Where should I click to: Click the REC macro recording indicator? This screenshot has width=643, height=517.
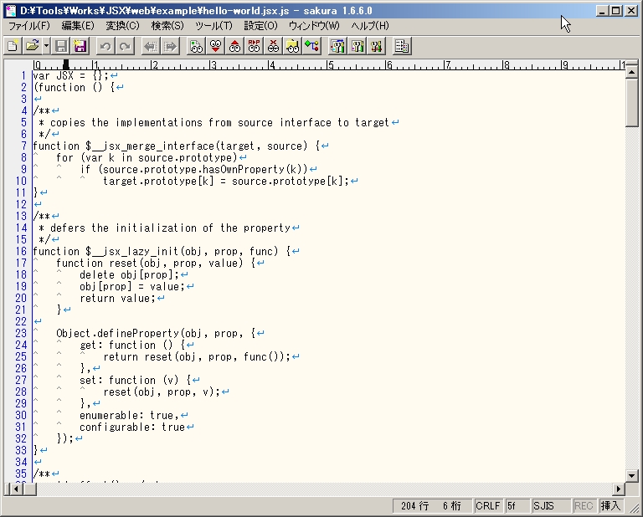point(584,506)
